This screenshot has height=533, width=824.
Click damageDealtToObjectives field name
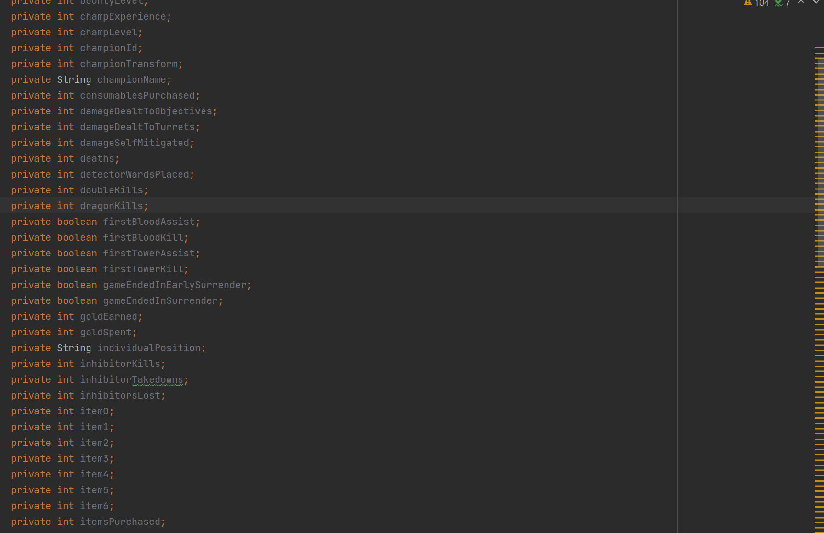(x=146, y=111)
